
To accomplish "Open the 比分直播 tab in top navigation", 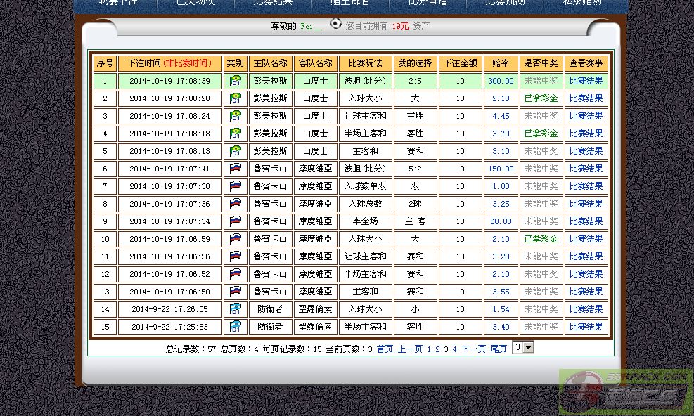I will point(427,3).
